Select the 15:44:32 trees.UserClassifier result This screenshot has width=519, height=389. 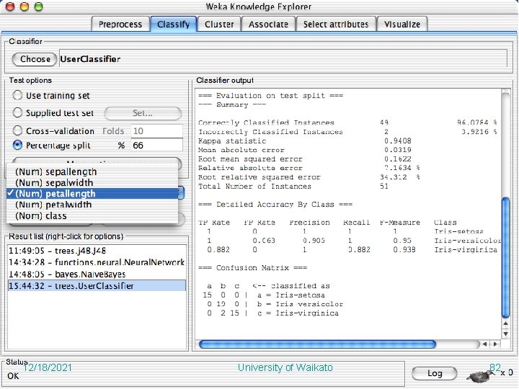tap(97, 286)
